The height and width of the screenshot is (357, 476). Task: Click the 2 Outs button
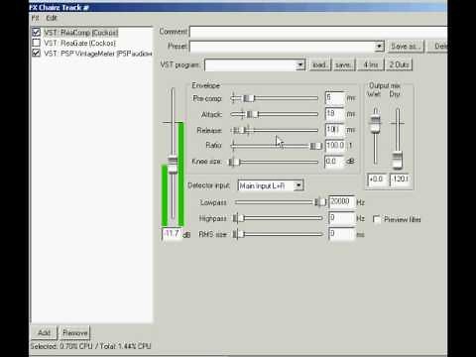tap(399, 64)
